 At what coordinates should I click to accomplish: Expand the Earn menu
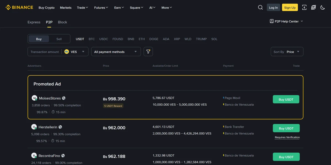point(119,7)
